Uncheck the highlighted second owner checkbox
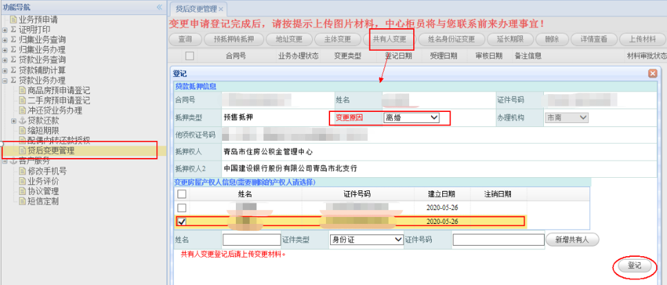 coord(182,221)
